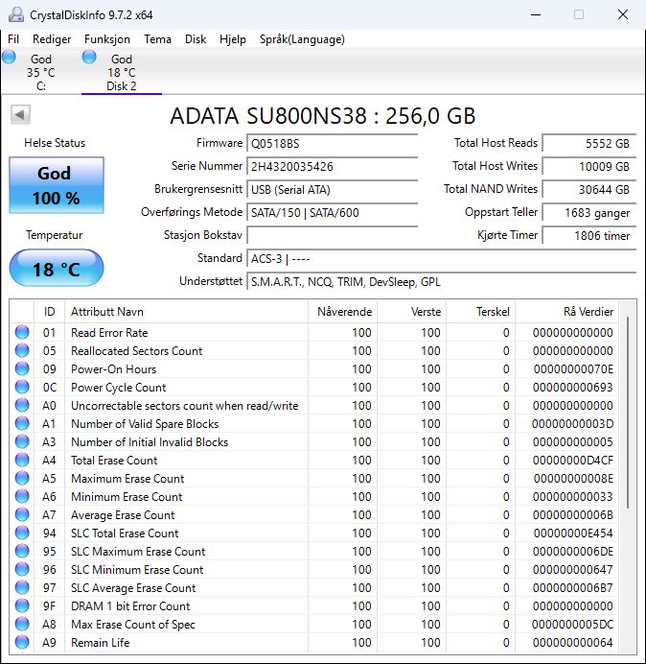Click status orb for Maximum Erase Count
This screenshot has height=664, width=646.
tap(22, 478)
